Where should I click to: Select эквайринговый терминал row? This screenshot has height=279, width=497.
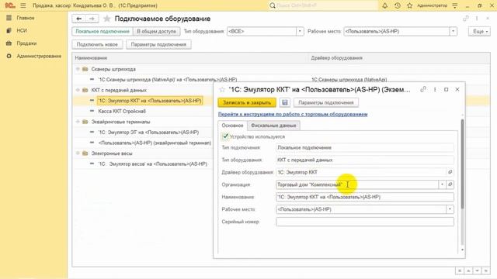coord(155,143)
